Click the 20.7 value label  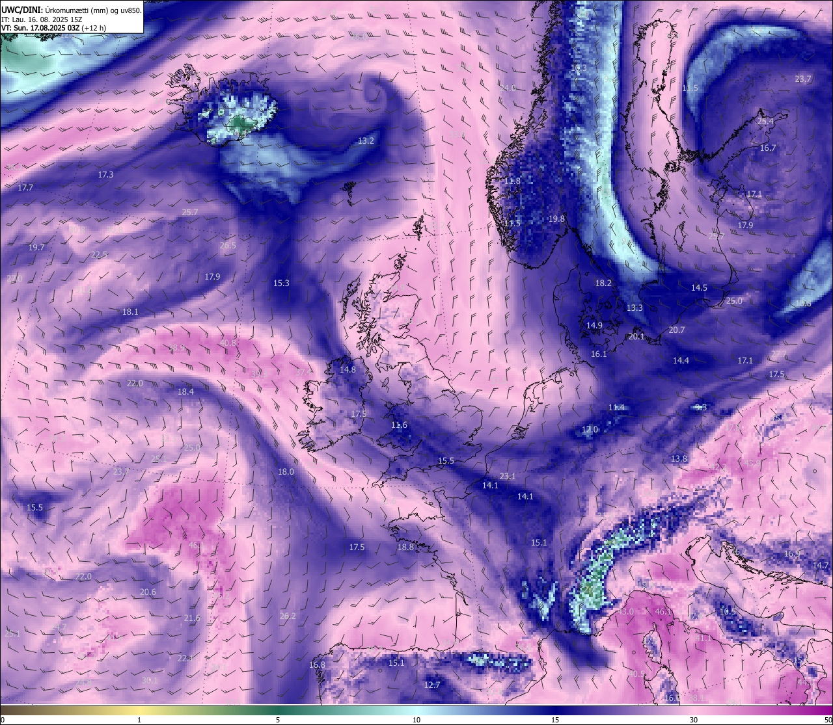[677, 330]
